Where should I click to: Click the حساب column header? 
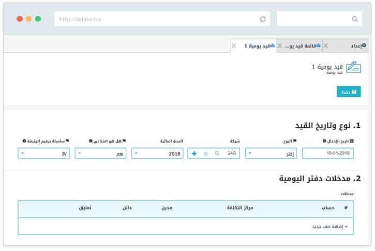pos(328,208)
